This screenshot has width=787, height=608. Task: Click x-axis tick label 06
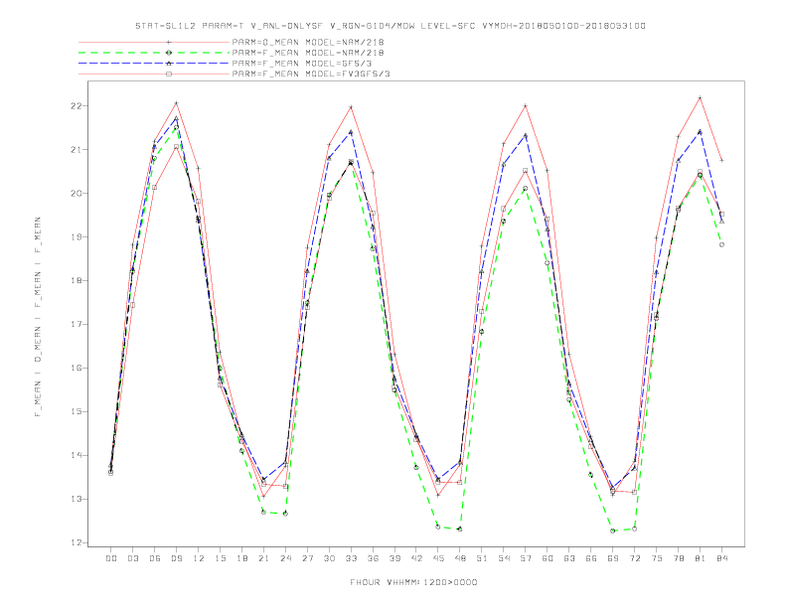(155, 558)
